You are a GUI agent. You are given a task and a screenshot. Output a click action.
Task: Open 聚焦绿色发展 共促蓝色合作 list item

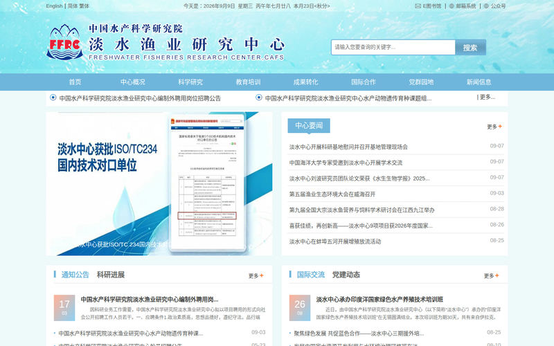tap(359, 333)
